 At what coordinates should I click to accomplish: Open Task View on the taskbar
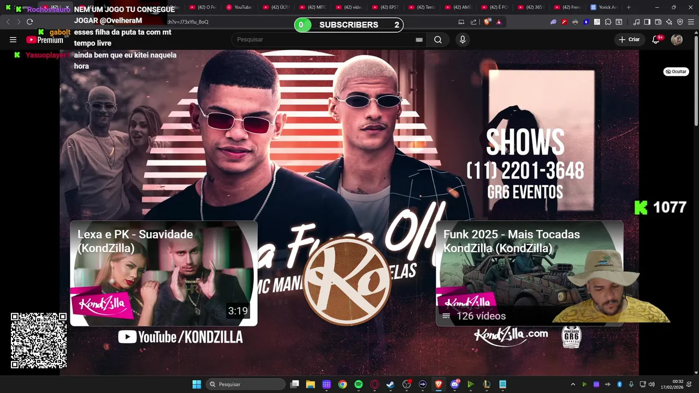(295, 384)
